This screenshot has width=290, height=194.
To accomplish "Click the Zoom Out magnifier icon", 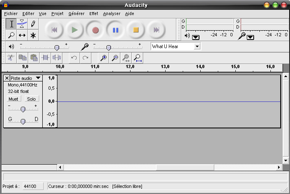I will coord(115,58).
